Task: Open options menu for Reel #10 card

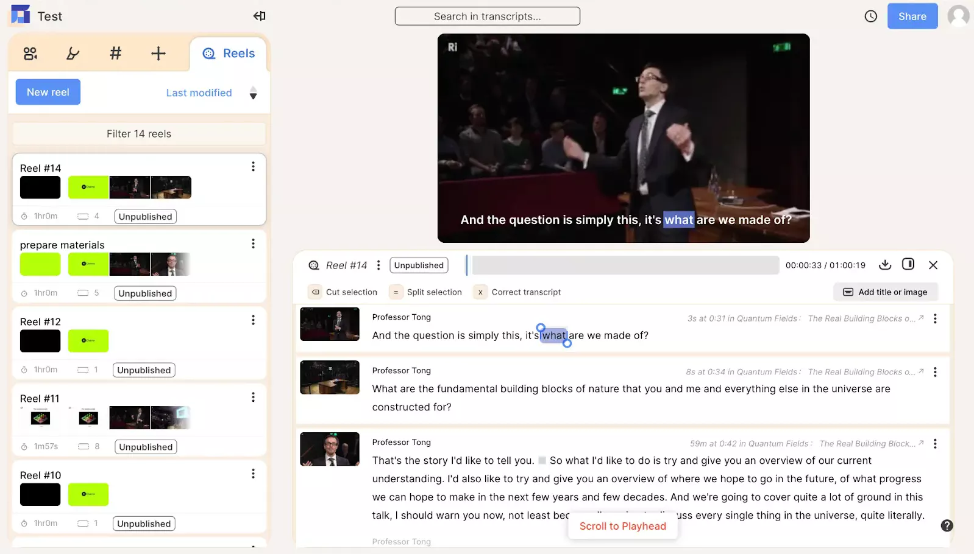Action: [253, 474]
